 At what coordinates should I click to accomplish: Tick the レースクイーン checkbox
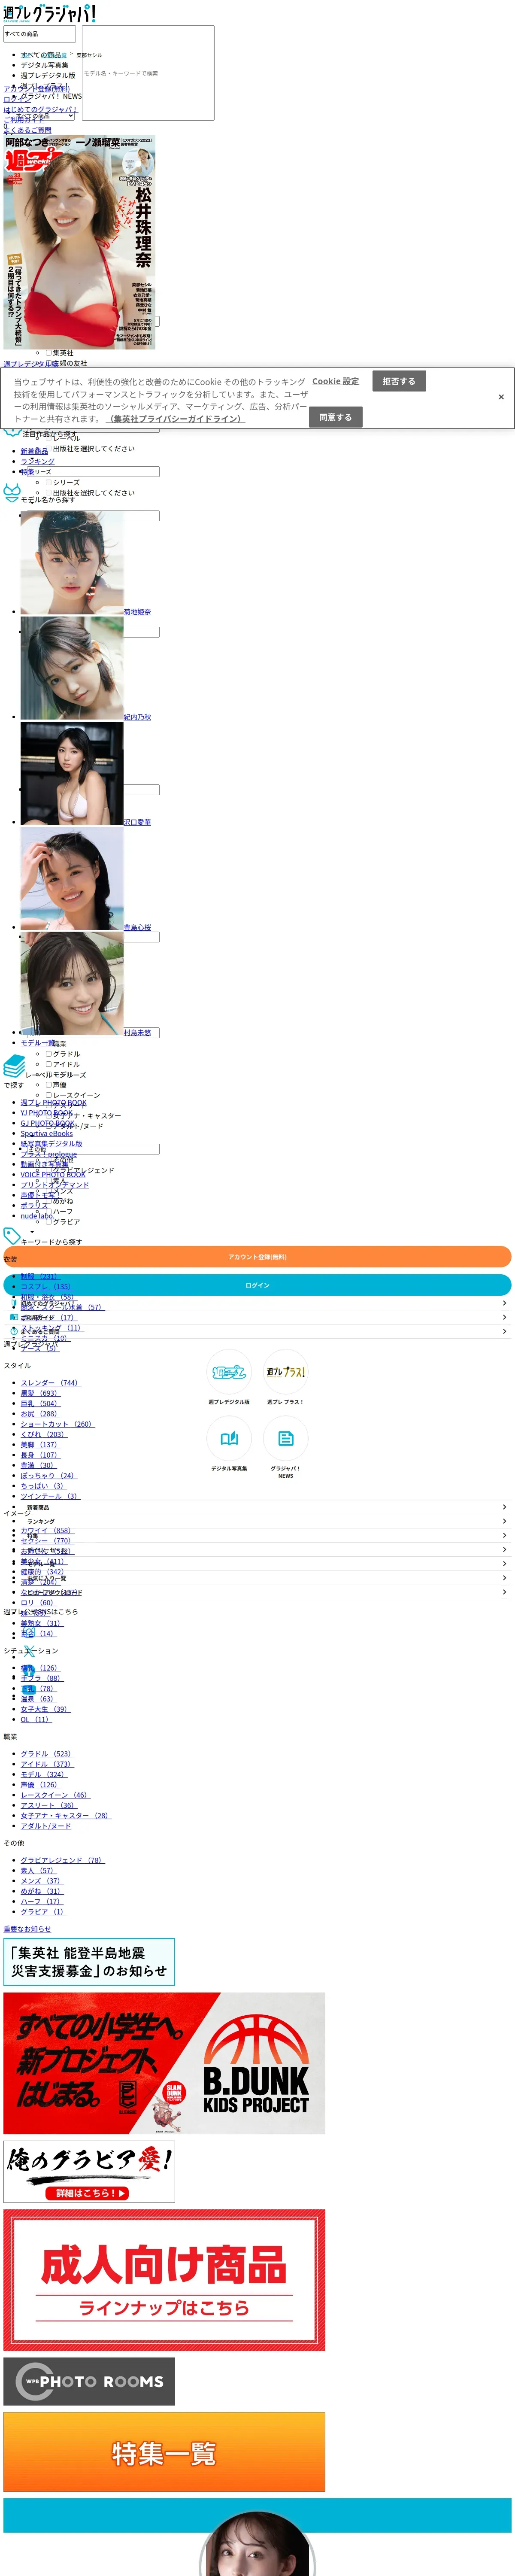point(49,1095)
